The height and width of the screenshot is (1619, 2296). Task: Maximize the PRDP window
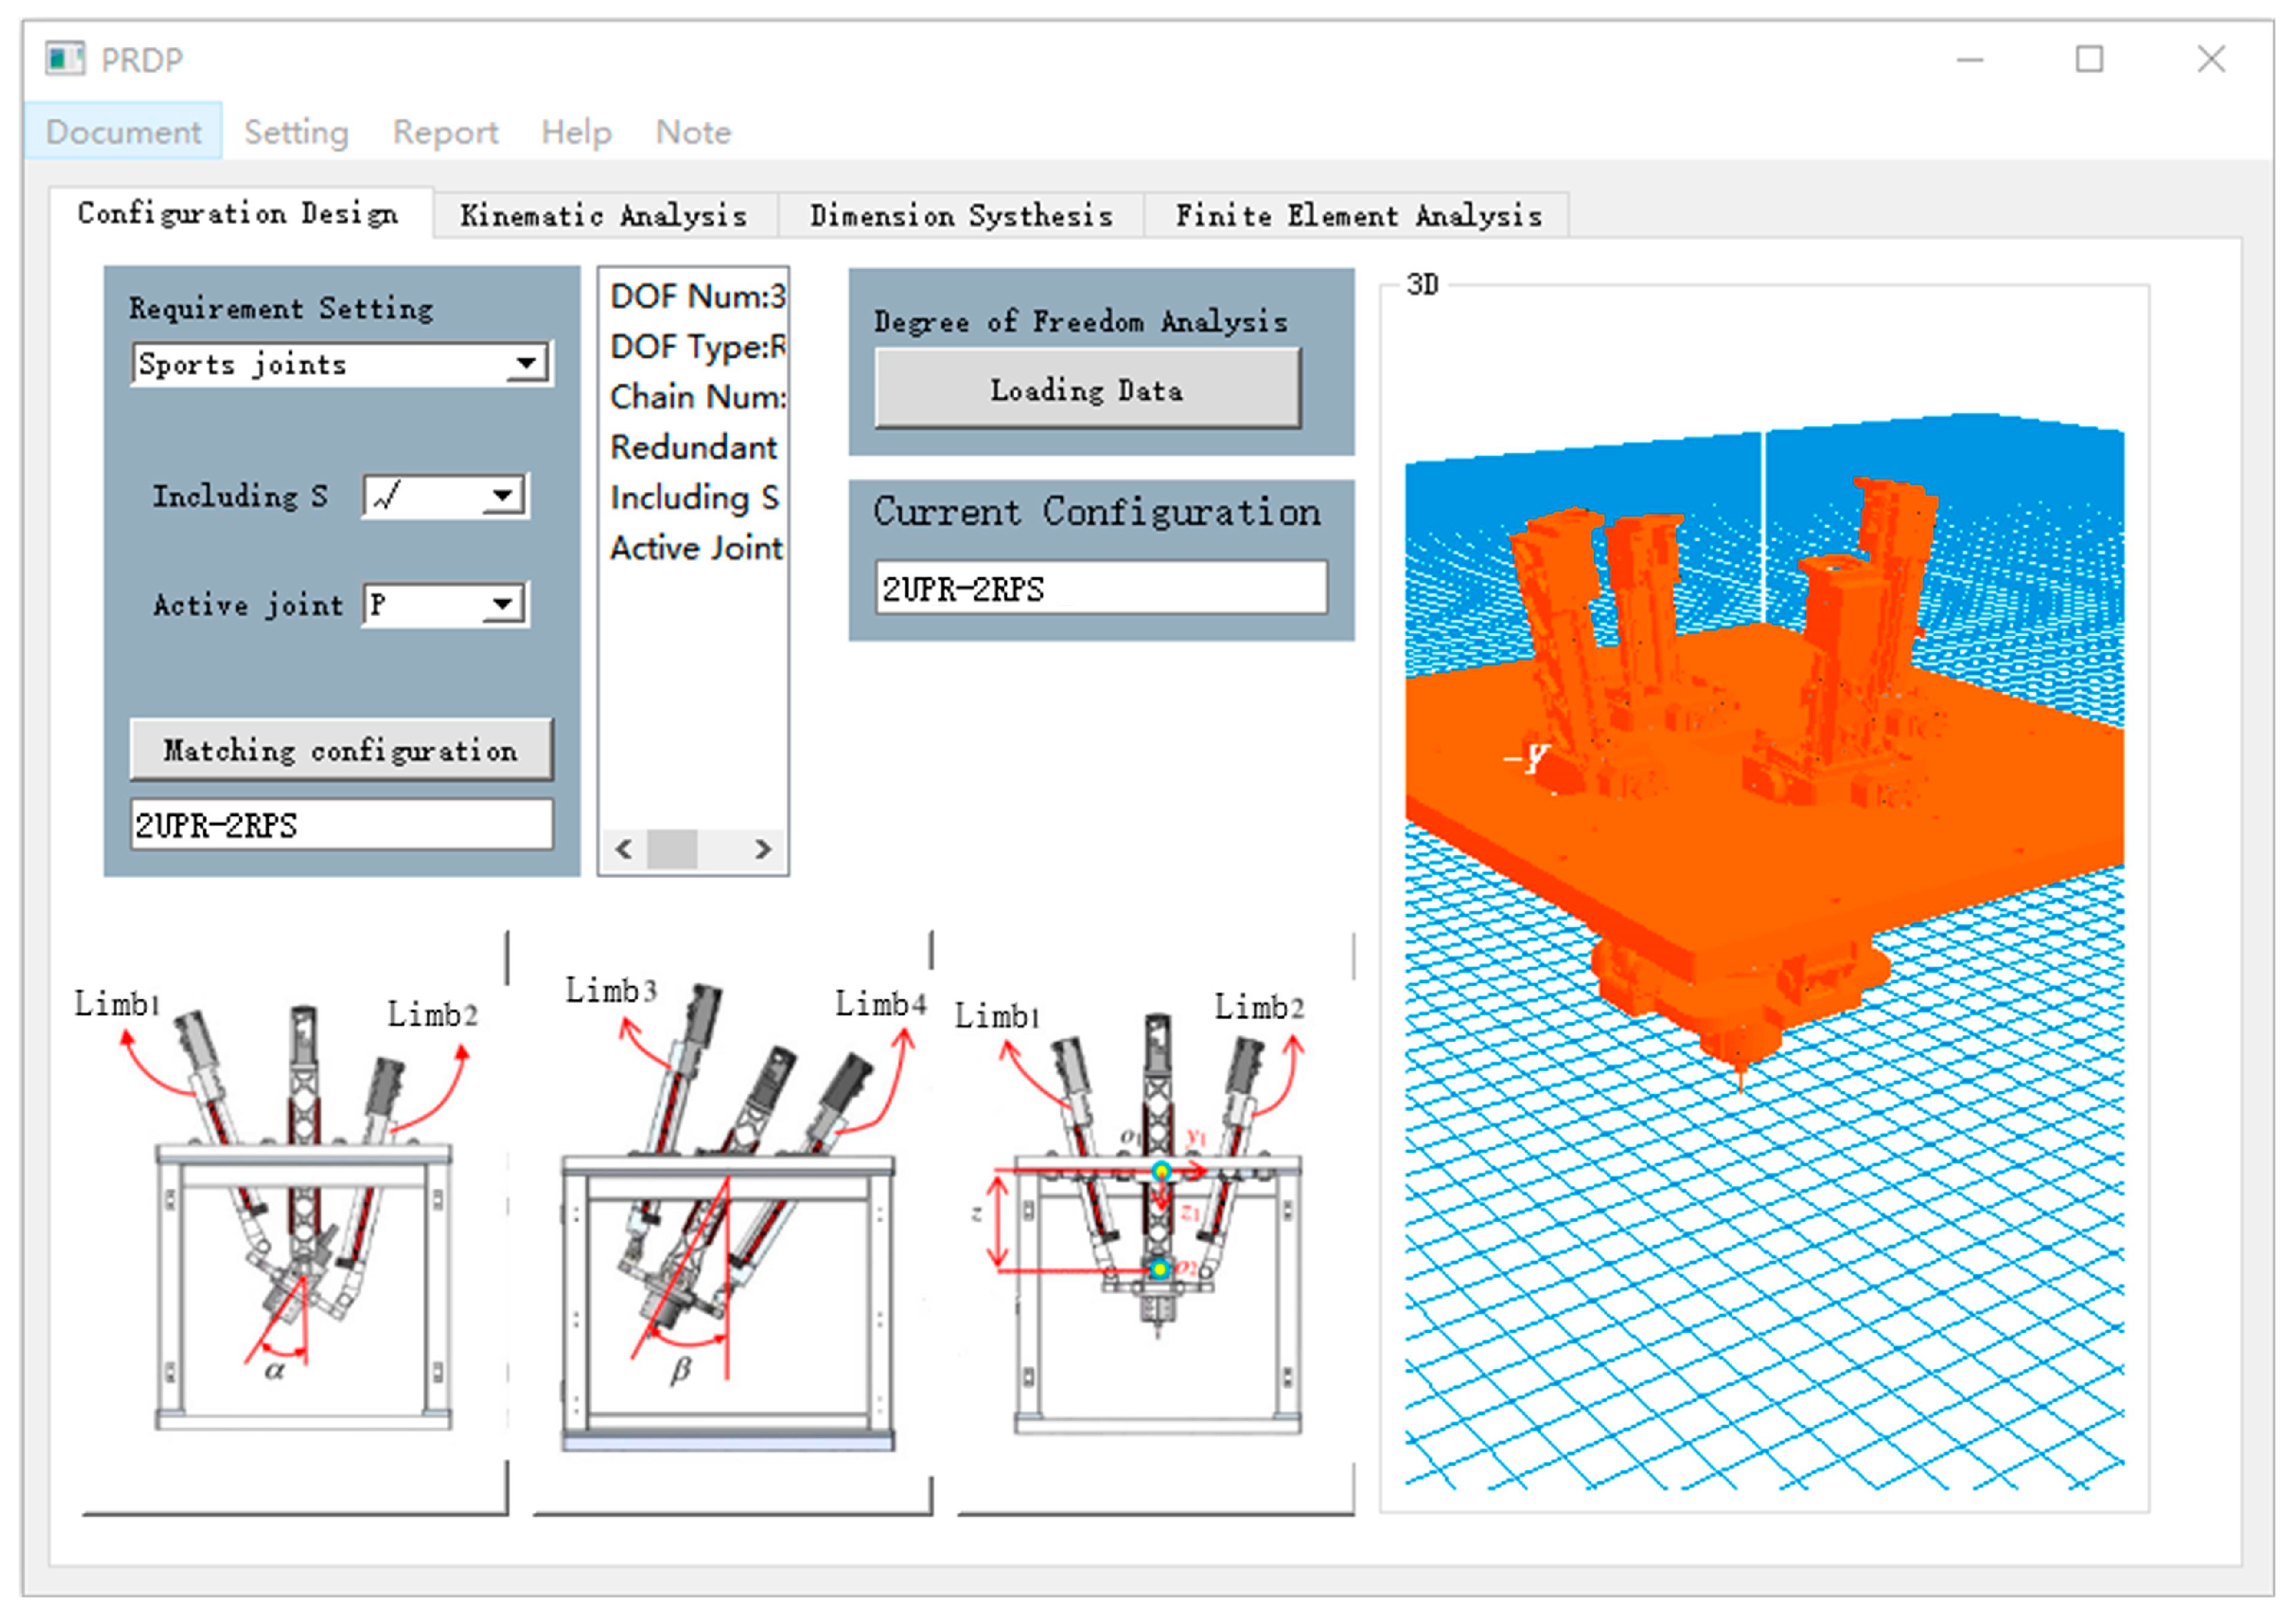(x=2088, y=59)
